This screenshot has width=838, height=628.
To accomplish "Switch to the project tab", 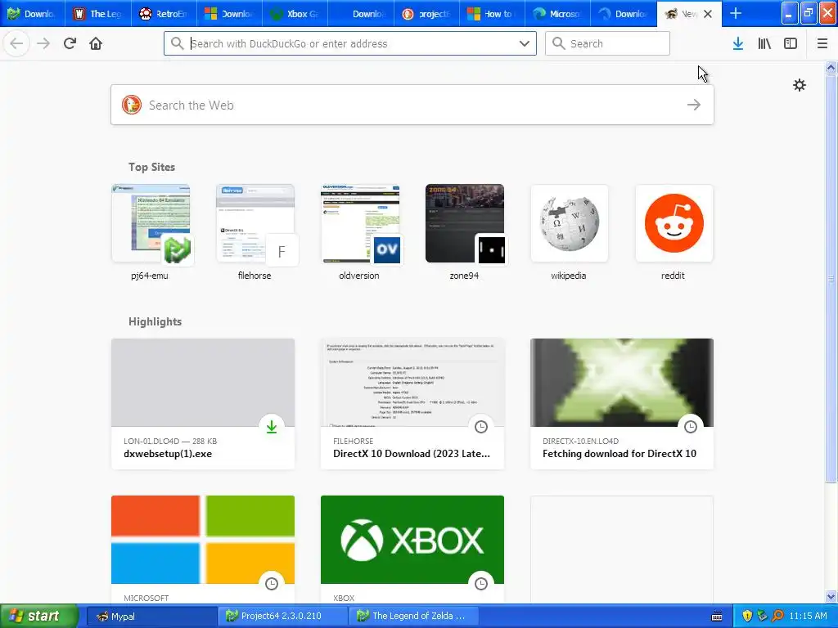I will click(426, 13).
